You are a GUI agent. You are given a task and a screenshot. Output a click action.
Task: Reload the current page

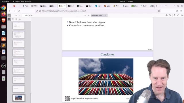18,11
